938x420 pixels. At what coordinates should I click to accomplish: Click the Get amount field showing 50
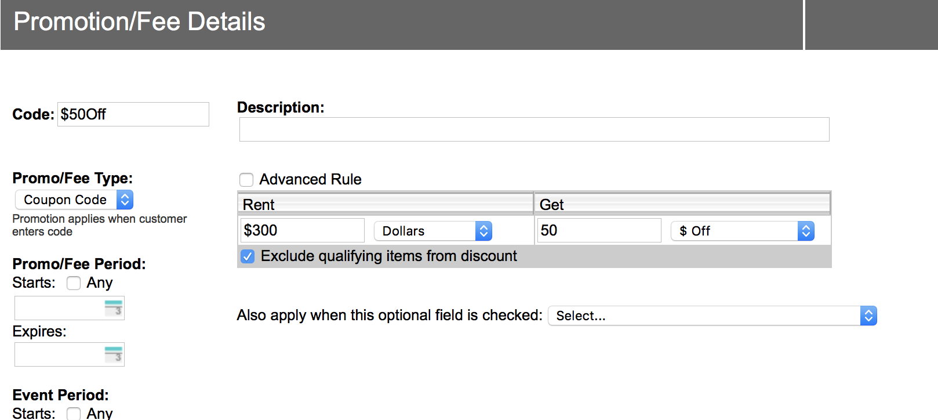(x=599, y=230)
